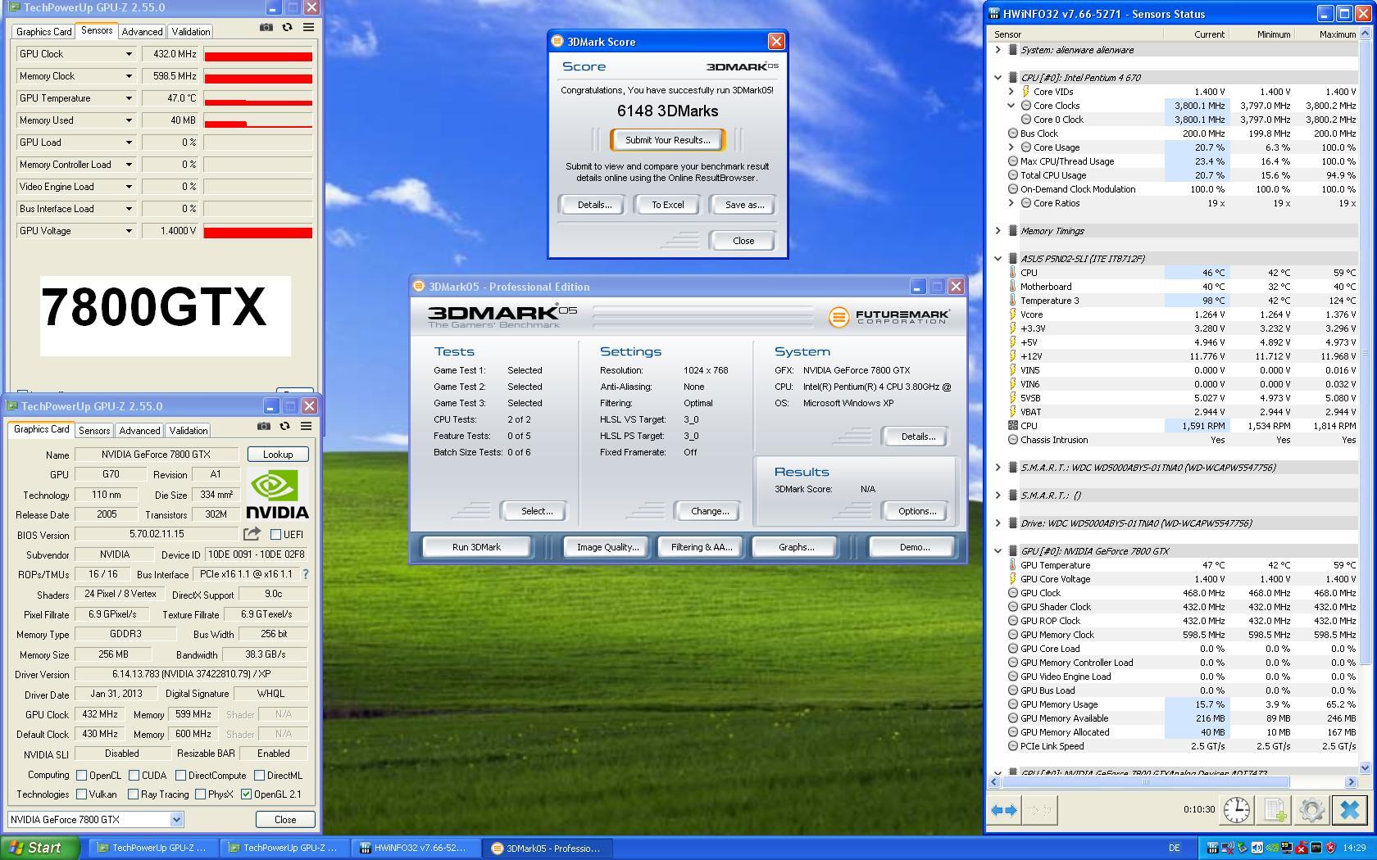Open the GPU Temperature sensor dropdown
Image resolution: width=1377 pixels, height=860 pixels.
129,98
